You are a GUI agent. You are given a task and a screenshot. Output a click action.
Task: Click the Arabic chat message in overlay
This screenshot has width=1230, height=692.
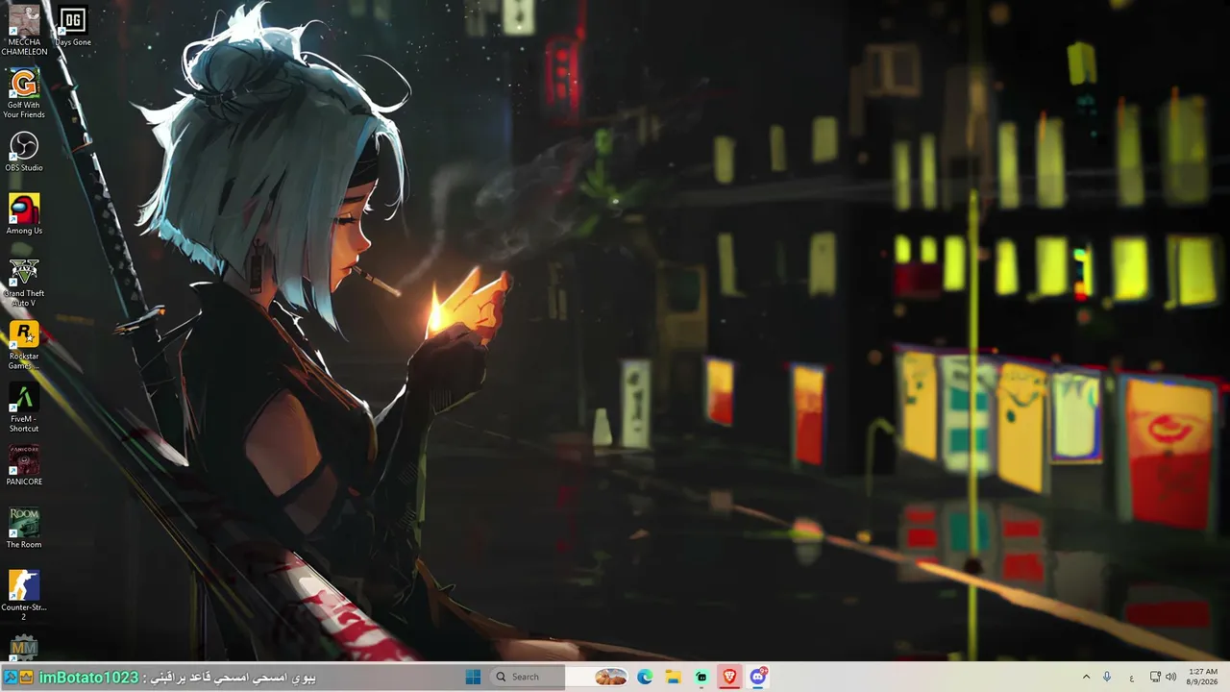pos(234,678)
